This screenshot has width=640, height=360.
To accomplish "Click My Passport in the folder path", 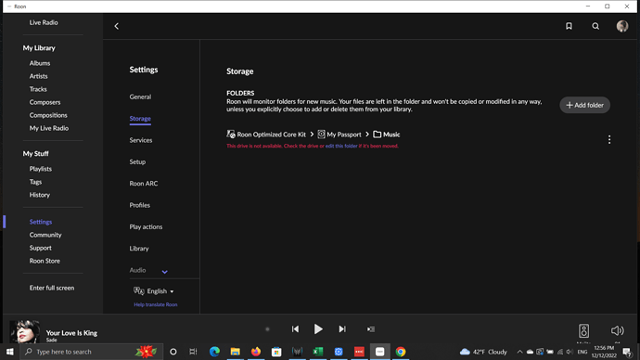I will 344,135.
